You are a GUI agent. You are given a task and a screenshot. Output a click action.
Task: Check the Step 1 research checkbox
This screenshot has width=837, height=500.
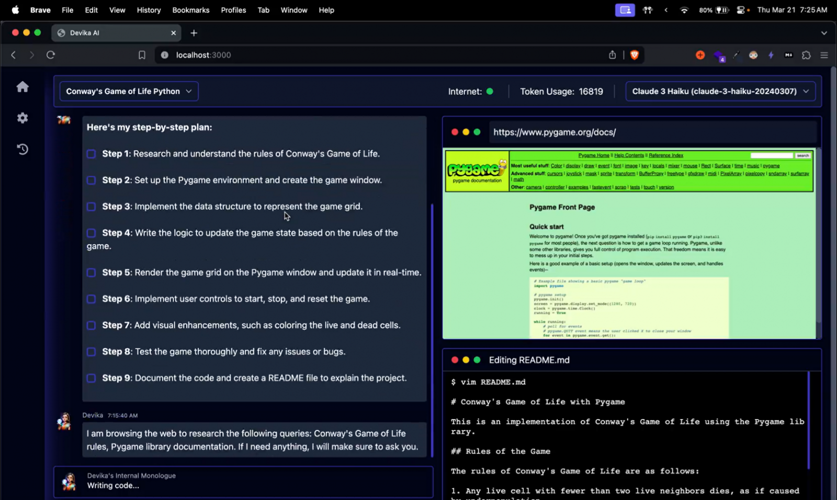(x=92, y=154)
